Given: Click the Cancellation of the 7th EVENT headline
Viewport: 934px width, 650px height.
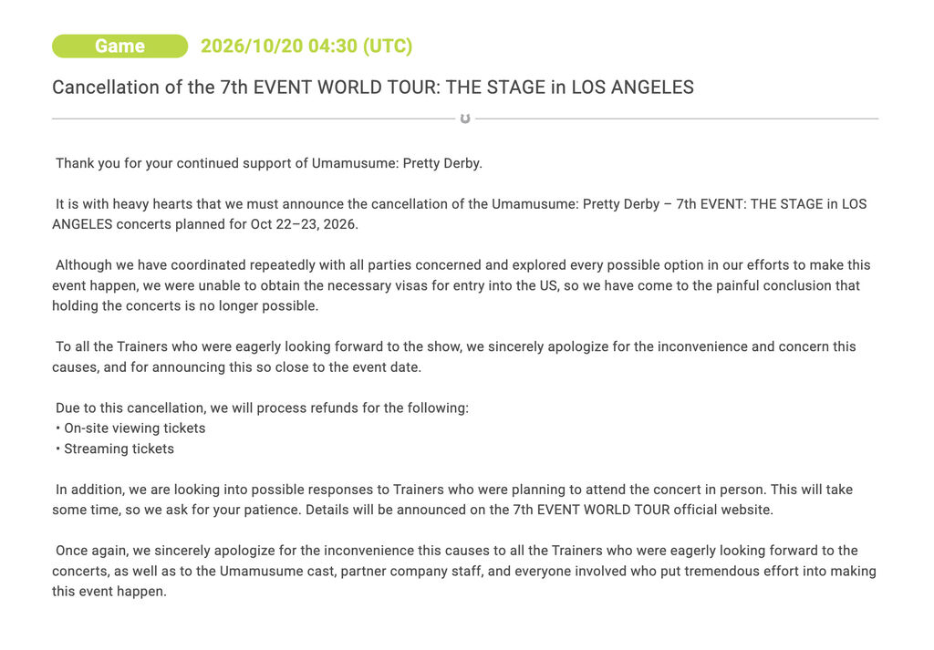Looking at the screenshot, I should point(373,87).
